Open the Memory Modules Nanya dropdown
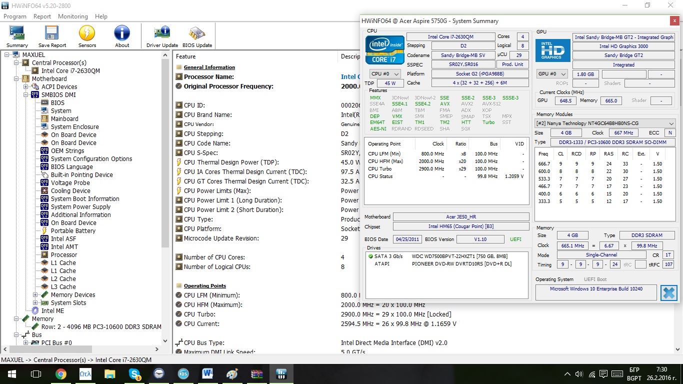 point(605,123)
